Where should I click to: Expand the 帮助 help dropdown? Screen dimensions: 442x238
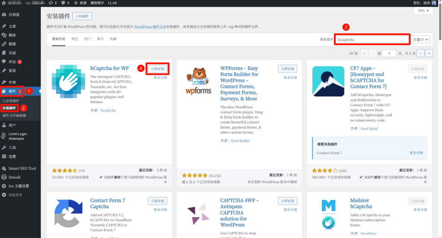423,11
